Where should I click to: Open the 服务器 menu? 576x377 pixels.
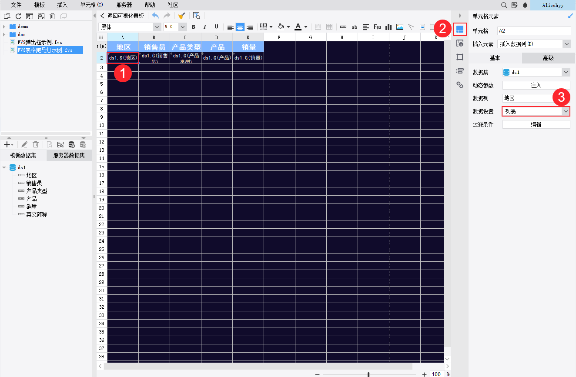click(x=124, y=5)
